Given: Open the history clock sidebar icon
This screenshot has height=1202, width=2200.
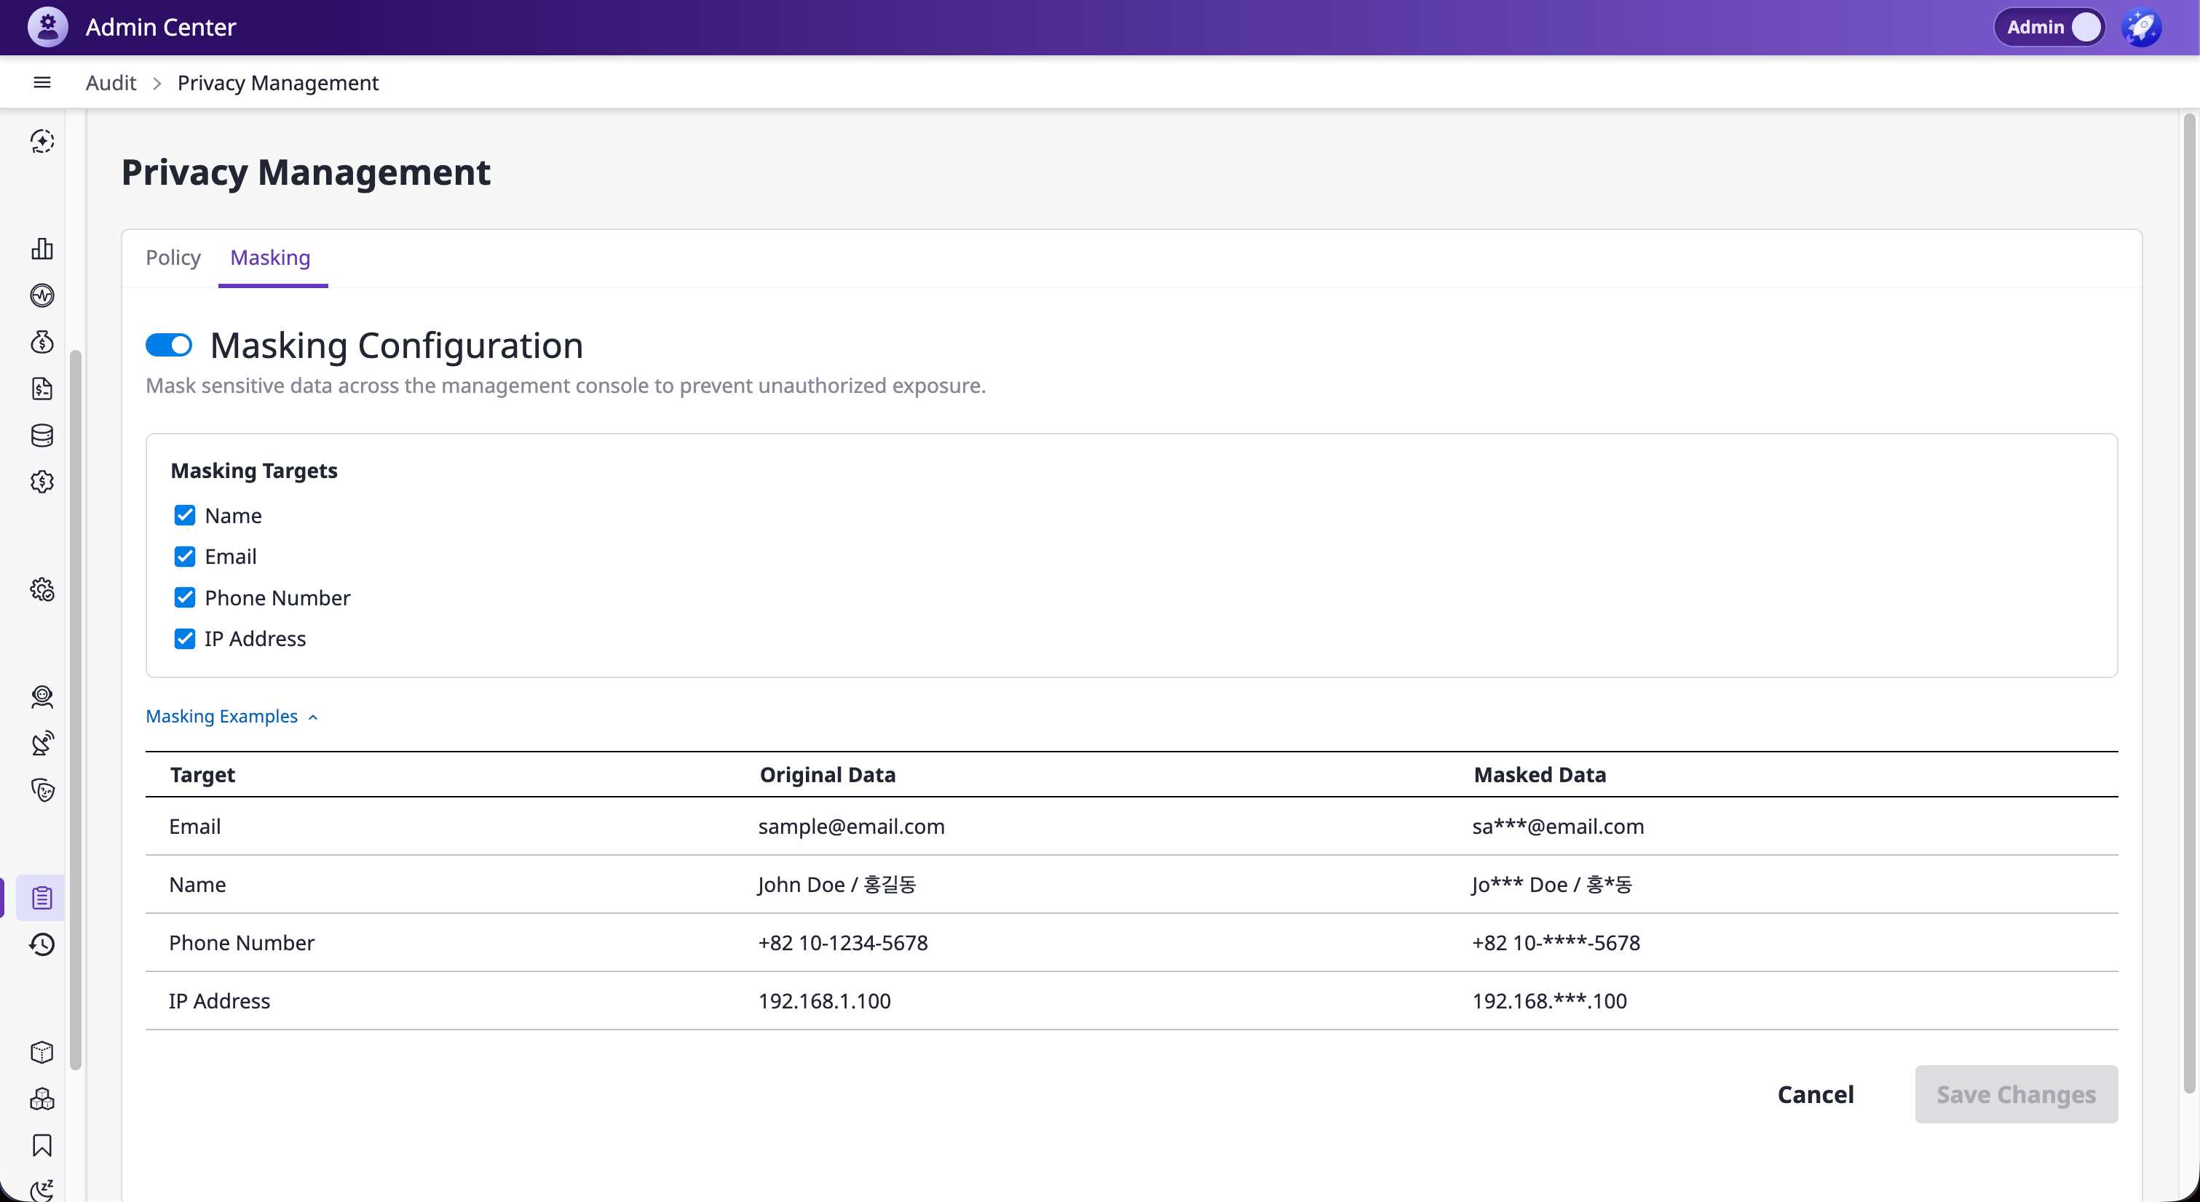Looking at the screenshot, I should (41, 944).
